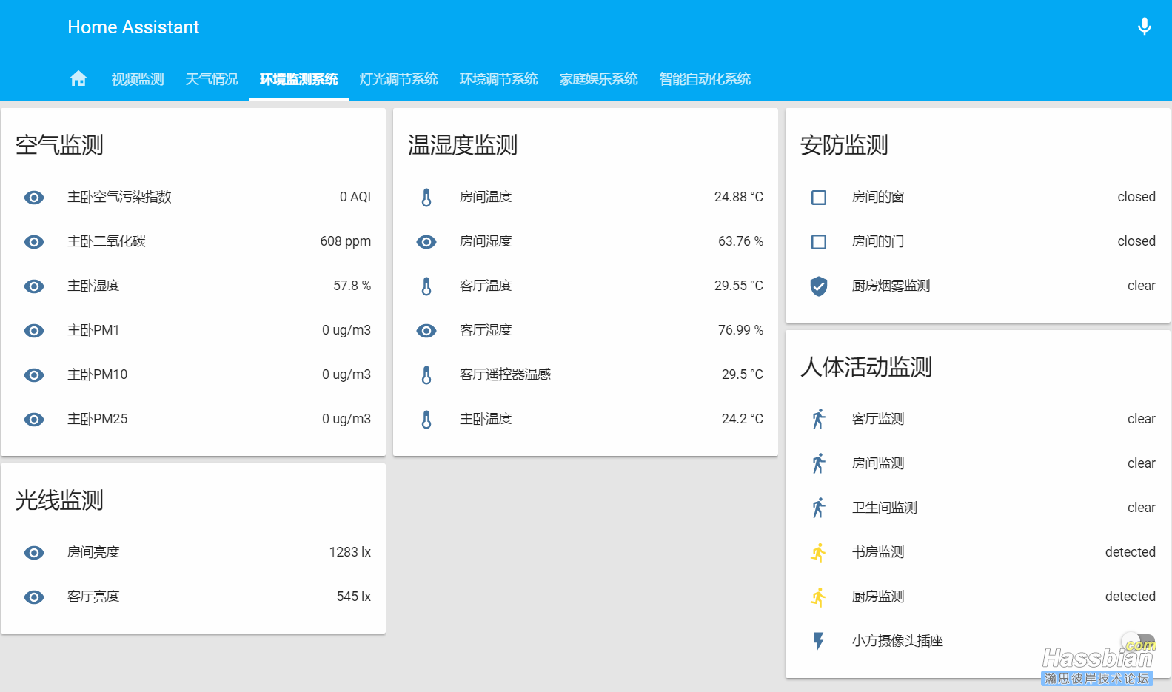Screen dimensions: 1172x692
Task: Click the yellow running icon for 厨房监测
Action: tap(819, 597)
